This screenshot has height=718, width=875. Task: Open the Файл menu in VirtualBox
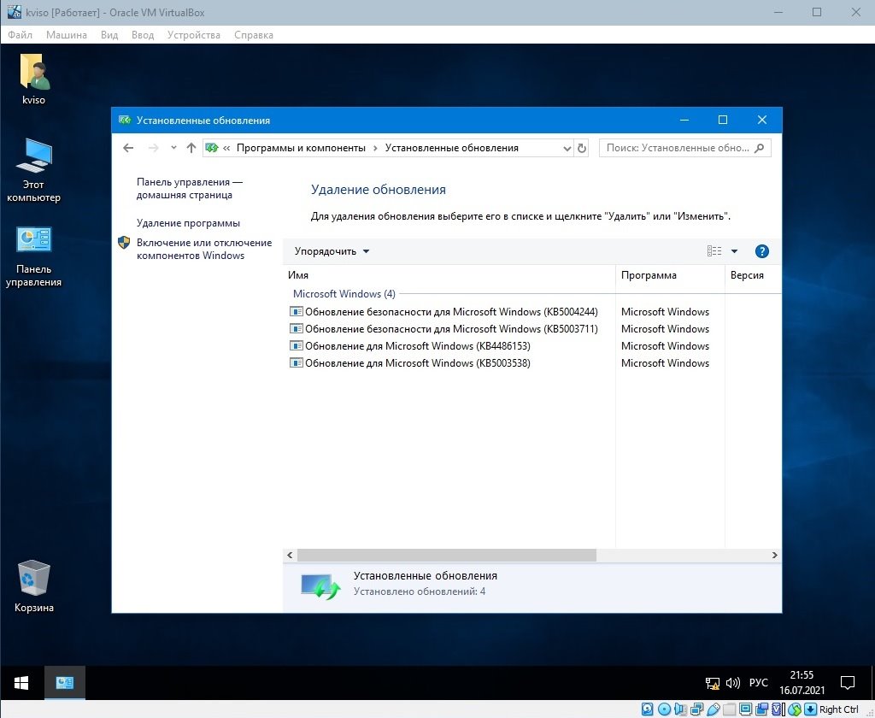(21, 34)
